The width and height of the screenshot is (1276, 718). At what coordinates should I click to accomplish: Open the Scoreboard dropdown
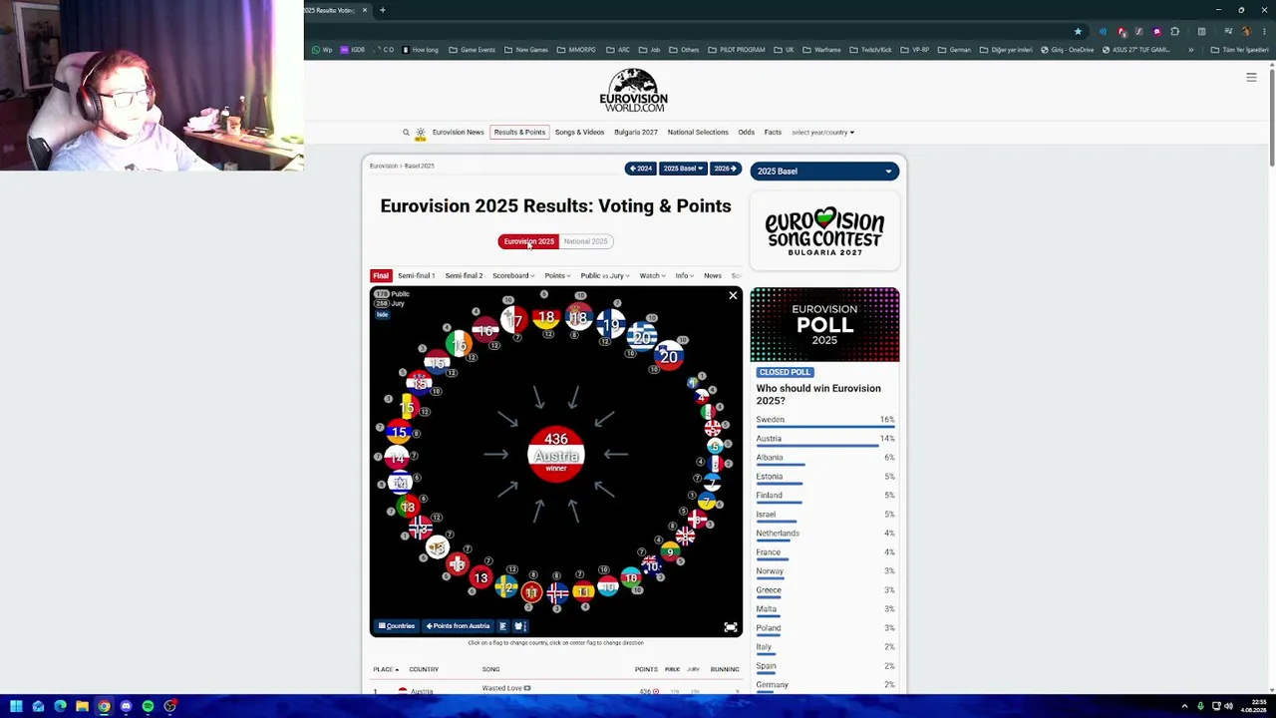(512, 276)
